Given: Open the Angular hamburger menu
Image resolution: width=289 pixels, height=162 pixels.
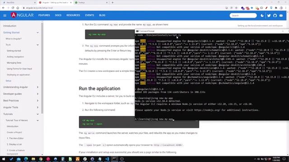Looking at the screenshot, I should point(5,16).
